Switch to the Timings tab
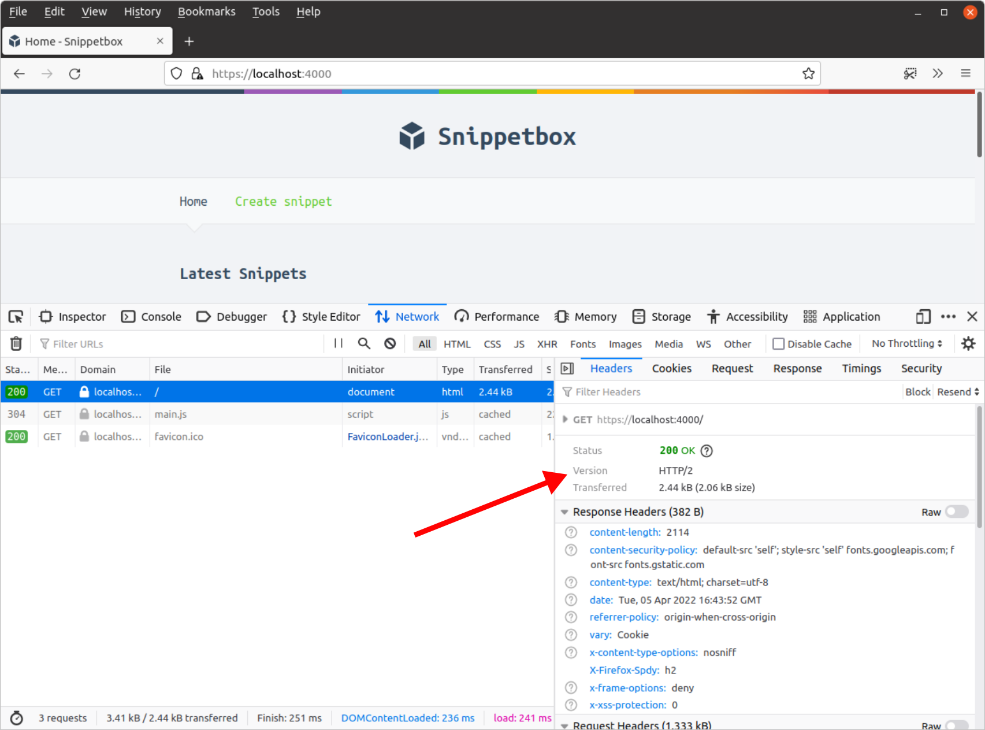The height and width of the screenshot is (730, 985). 861,369
